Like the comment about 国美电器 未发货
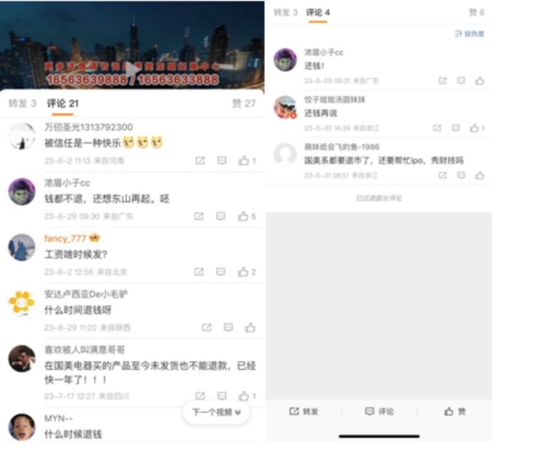 [247, 395]
